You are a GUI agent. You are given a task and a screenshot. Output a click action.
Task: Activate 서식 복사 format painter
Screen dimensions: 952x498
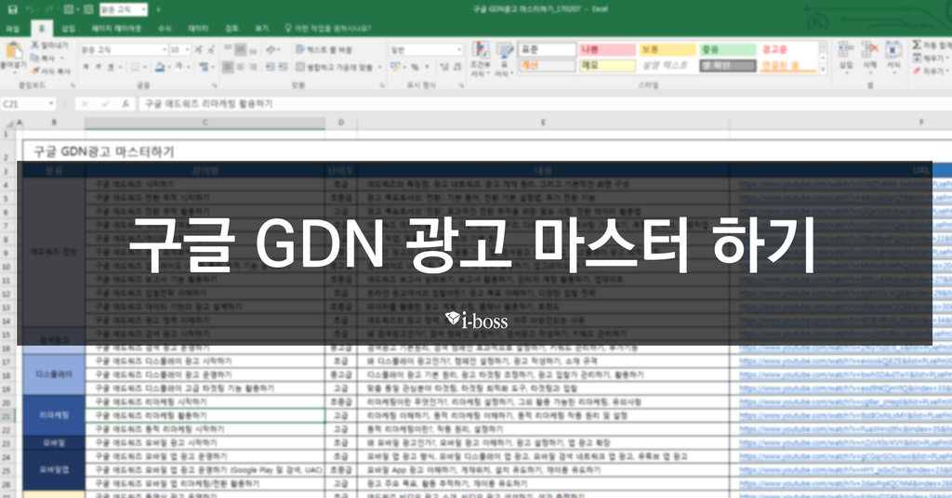51,71
